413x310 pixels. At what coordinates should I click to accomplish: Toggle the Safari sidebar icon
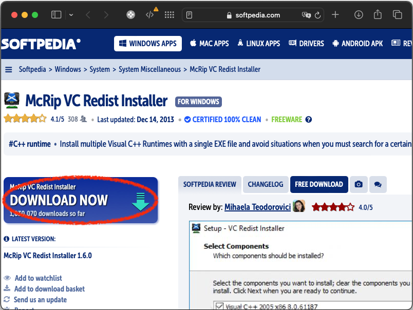[x=56, y=15]
